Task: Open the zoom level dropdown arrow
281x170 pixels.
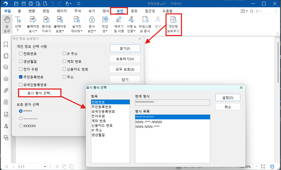Action: click(x=257, y=167)
